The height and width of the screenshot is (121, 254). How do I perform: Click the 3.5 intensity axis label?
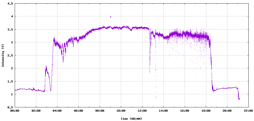10,29
